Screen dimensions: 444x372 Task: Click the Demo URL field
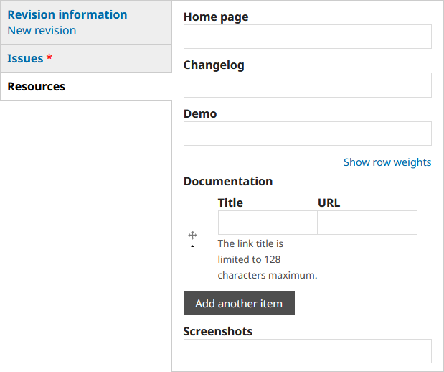308,134
